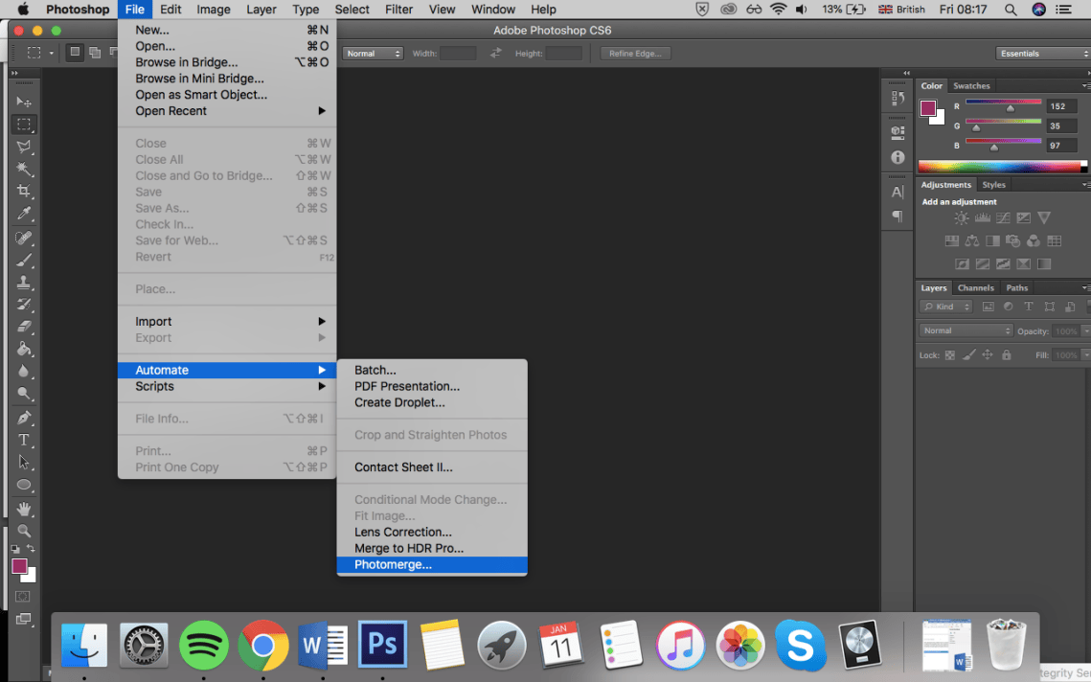Open the Paragraph panel icon

pos(898,216)
